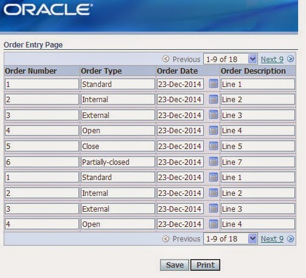Viewport: 306px width, 278px height.
Task: Follow the bottom Next 9 link
Action: [272, 239]
